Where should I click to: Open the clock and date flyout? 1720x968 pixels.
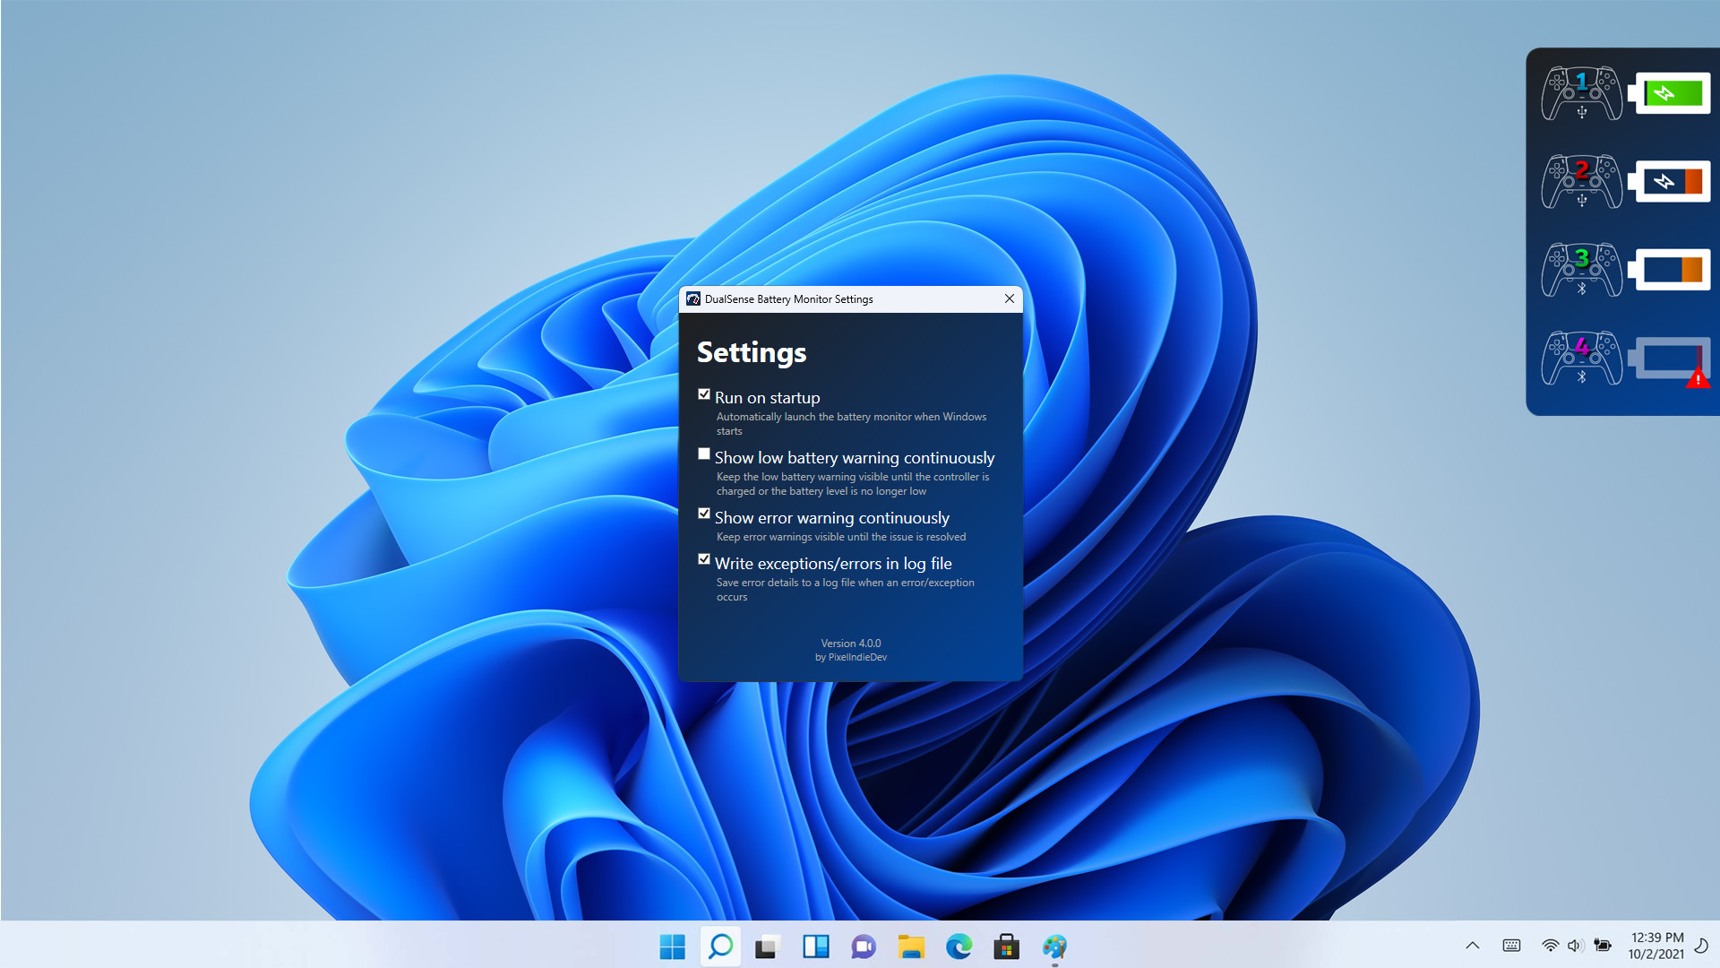click(1656, 946)
